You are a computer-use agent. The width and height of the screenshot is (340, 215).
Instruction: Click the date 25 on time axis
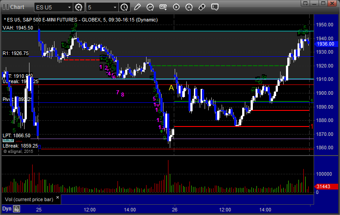[x=39, y=210]
